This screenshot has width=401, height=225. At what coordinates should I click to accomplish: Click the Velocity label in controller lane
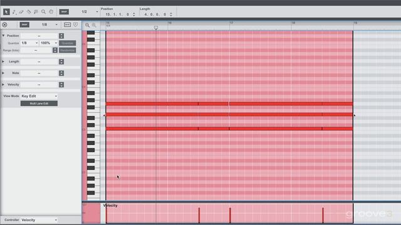click(110, 206)
